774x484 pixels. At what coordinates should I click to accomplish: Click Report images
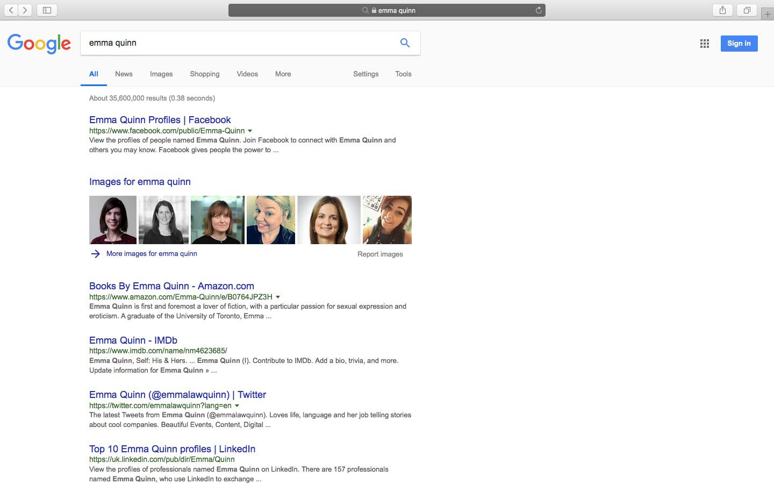[380, 254]
